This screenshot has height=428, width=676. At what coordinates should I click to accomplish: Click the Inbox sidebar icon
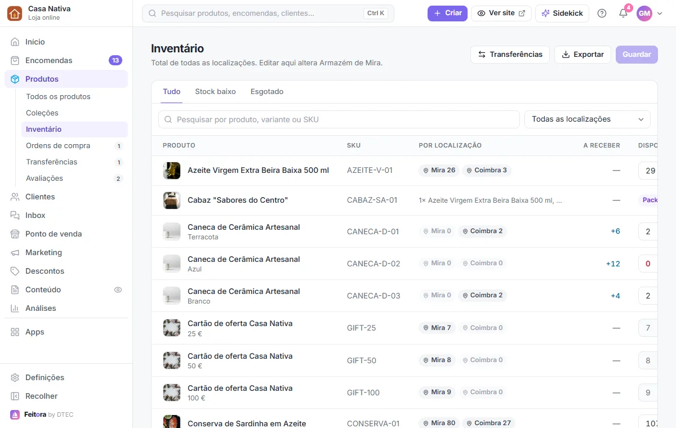15,215
